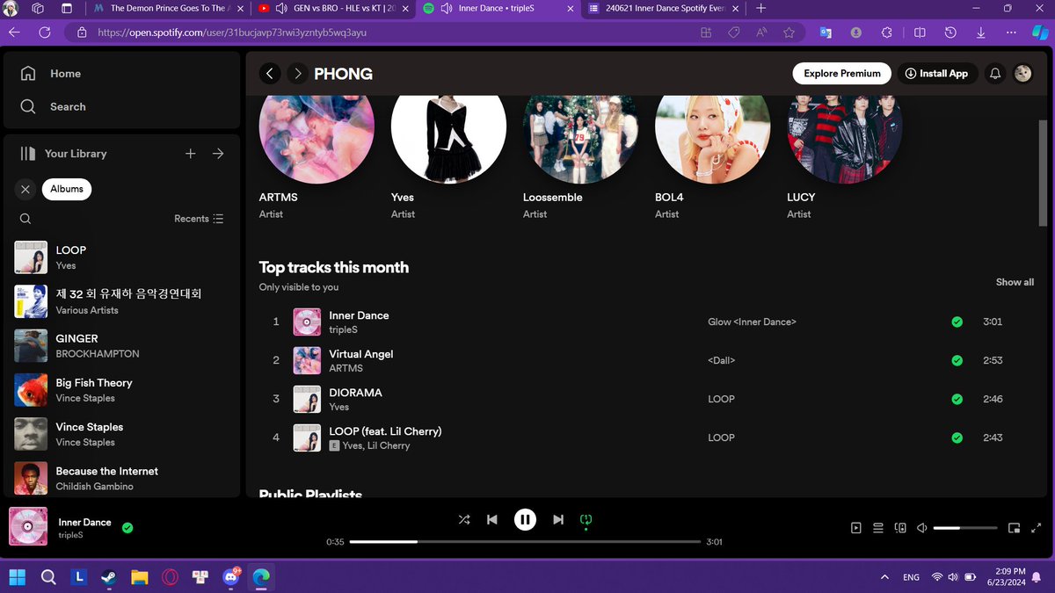
Task: Open the LOOP album by Yves in library
Action: pos(121,257)
